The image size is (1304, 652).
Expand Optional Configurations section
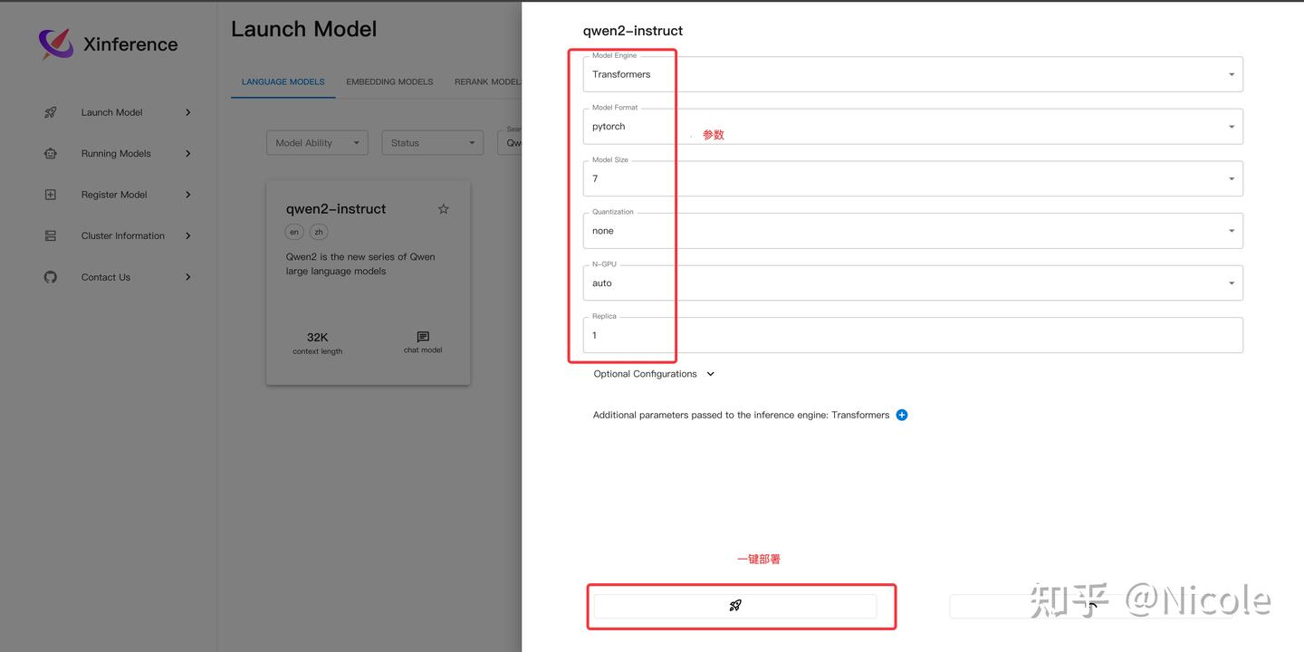654,374
